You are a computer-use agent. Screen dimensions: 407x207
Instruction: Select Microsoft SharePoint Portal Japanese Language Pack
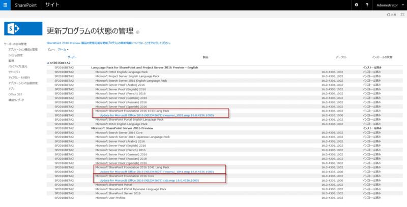click(225, 189)
